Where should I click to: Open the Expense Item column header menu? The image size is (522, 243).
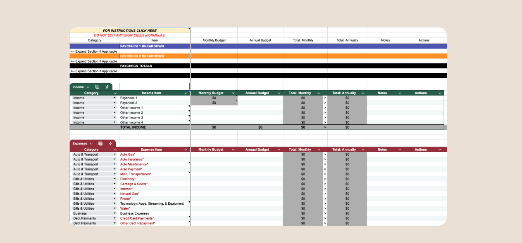point(186,150)
